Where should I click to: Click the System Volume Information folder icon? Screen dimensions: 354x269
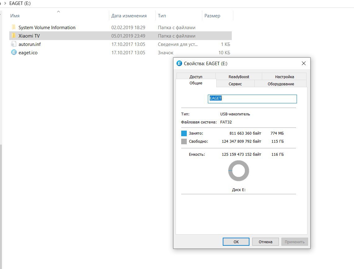coord(14,27)
